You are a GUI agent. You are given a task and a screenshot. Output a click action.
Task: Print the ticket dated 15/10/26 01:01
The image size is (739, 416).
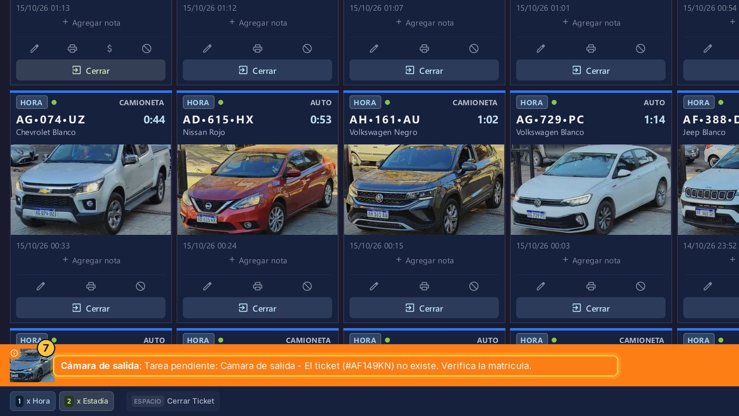point(591,48)
